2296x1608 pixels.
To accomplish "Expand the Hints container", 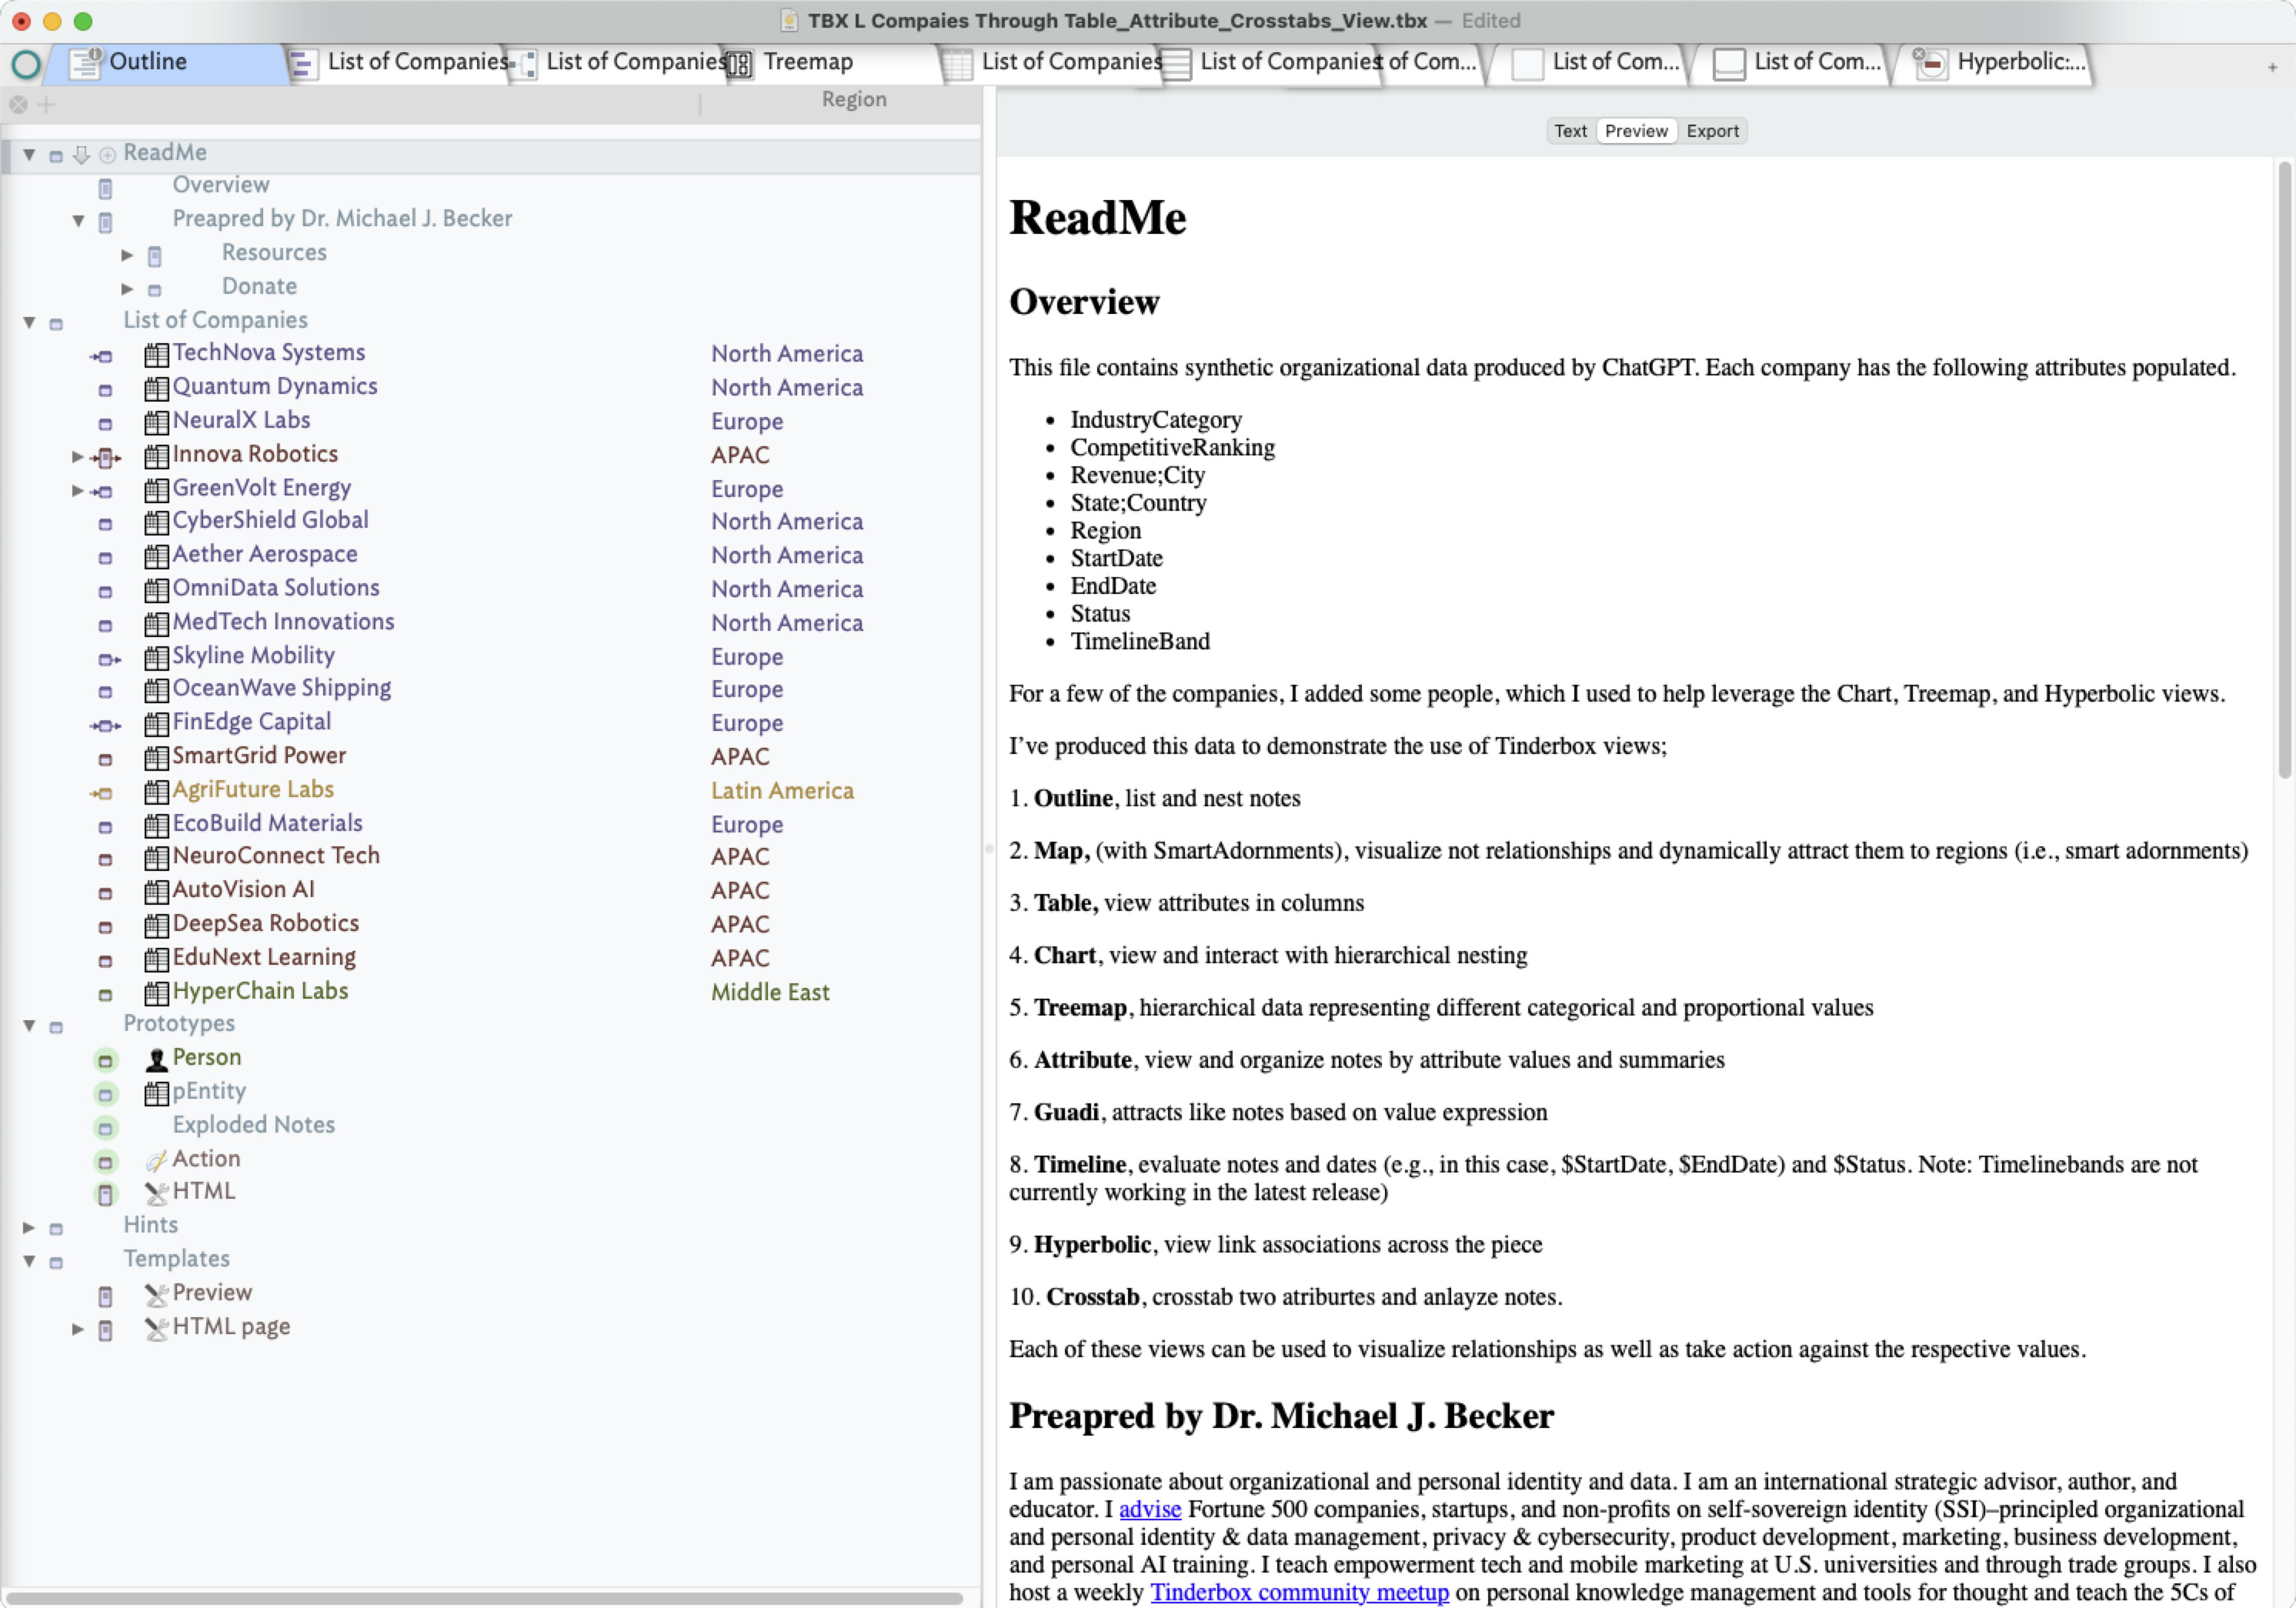I will pos(29,1227).
